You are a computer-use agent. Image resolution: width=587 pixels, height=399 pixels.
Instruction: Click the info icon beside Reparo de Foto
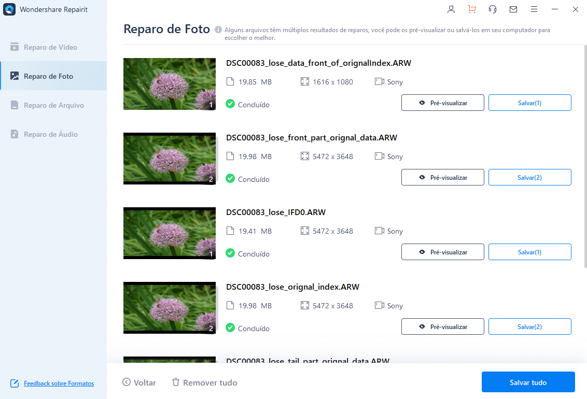click(218, 30)
